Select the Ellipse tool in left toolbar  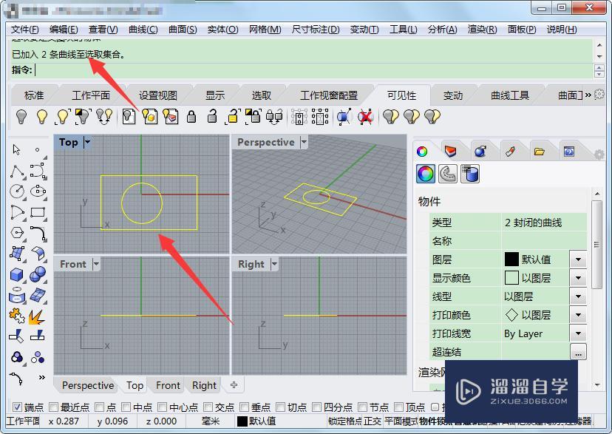click(38, 191)
